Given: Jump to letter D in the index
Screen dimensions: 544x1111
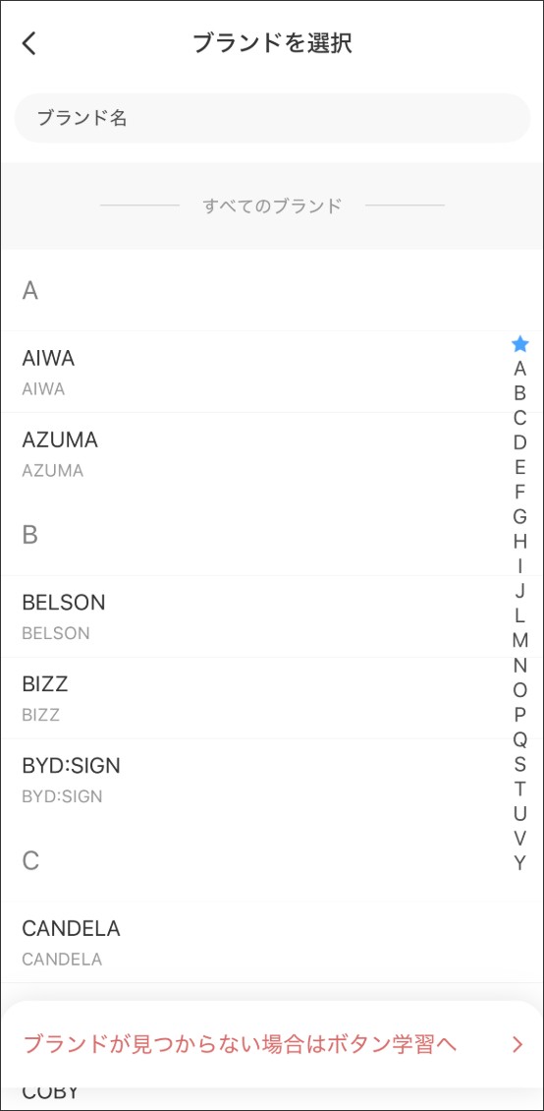Looking at the screenshot, I should point(520,442).
